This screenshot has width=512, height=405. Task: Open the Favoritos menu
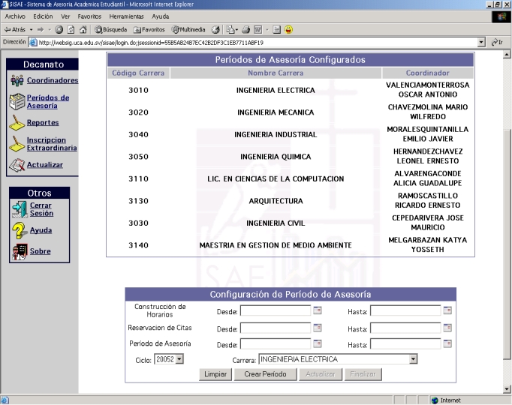pos(89,16)
